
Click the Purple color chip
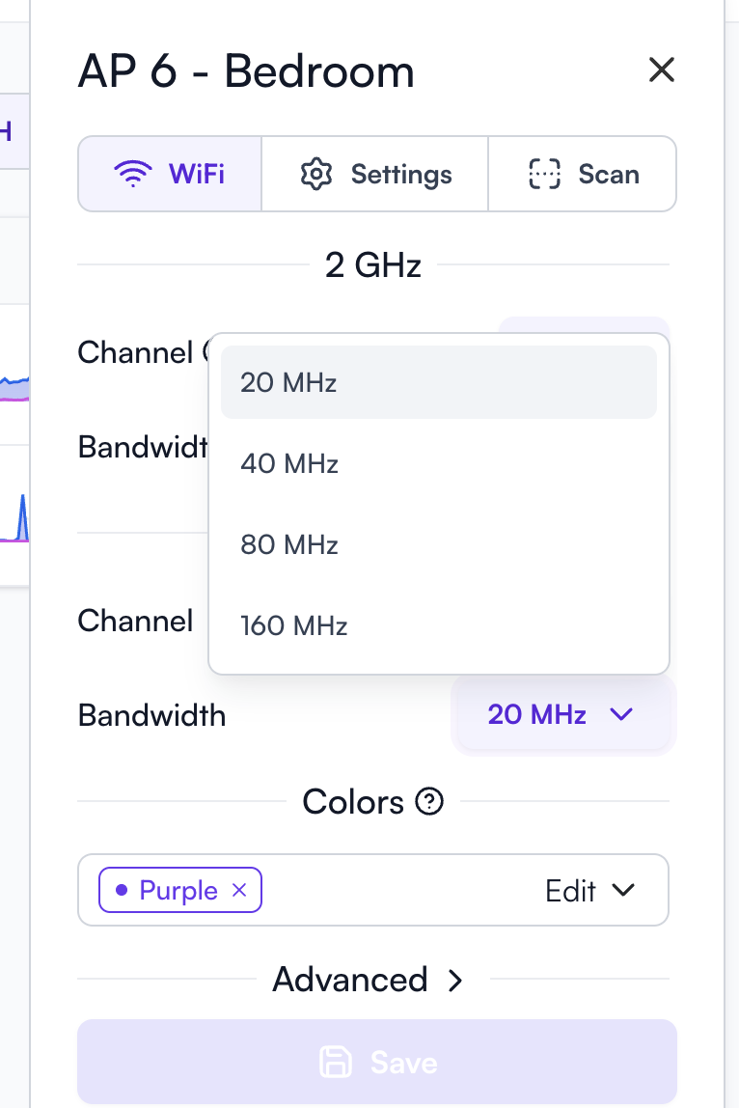pyautogui.click(x=180, y=890)
